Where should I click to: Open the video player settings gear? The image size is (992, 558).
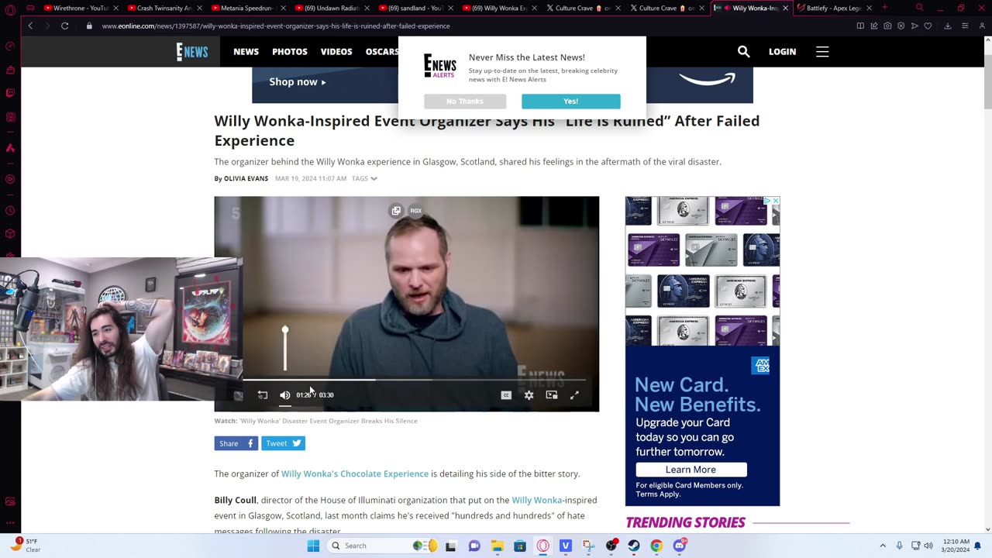(x=529, y=395)
